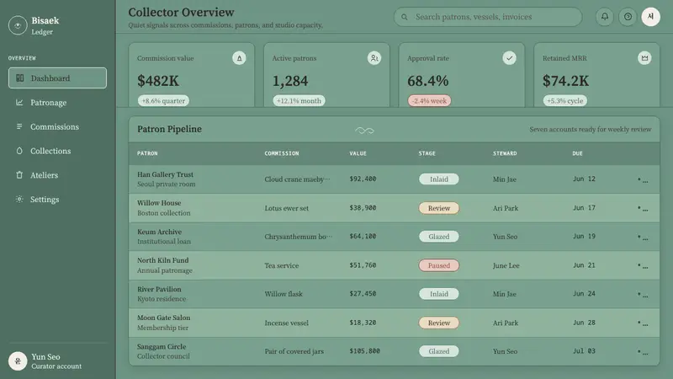Screen dimensions: 673x379
Task: Click the Bisaek Ledger logo icon
Action: [18, 25]
